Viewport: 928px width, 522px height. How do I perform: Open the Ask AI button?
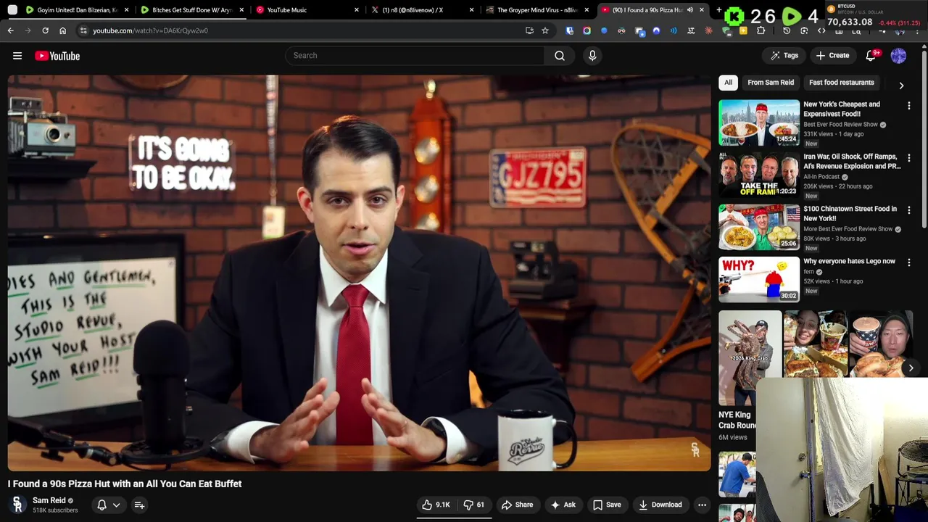click(563, 505)
